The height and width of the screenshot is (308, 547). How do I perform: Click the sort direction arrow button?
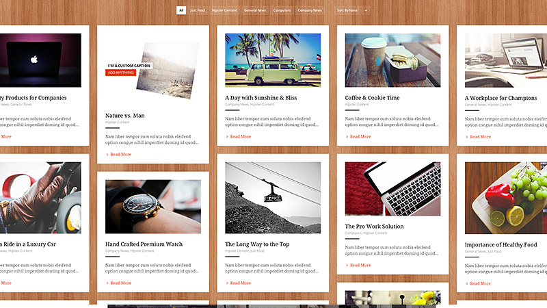[x=366, y=10]
